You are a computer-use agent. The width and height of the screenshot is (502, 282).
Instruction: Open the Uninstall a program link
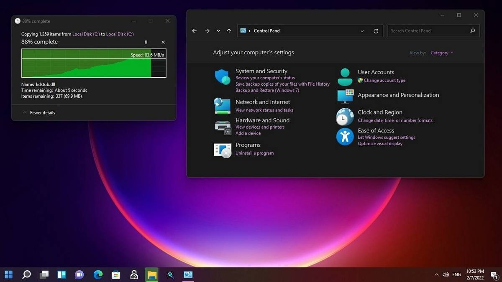click(254, 153)
